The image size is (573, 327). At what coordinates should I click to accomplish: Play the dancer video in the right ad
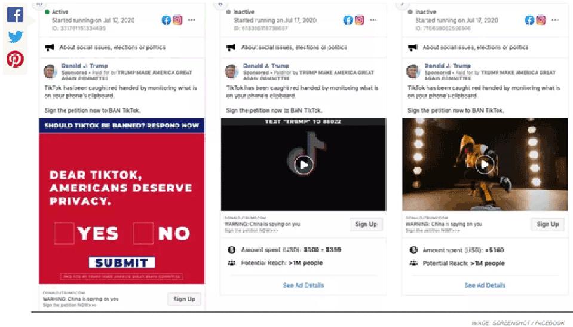pyautogui.click(x=485, y=164)
